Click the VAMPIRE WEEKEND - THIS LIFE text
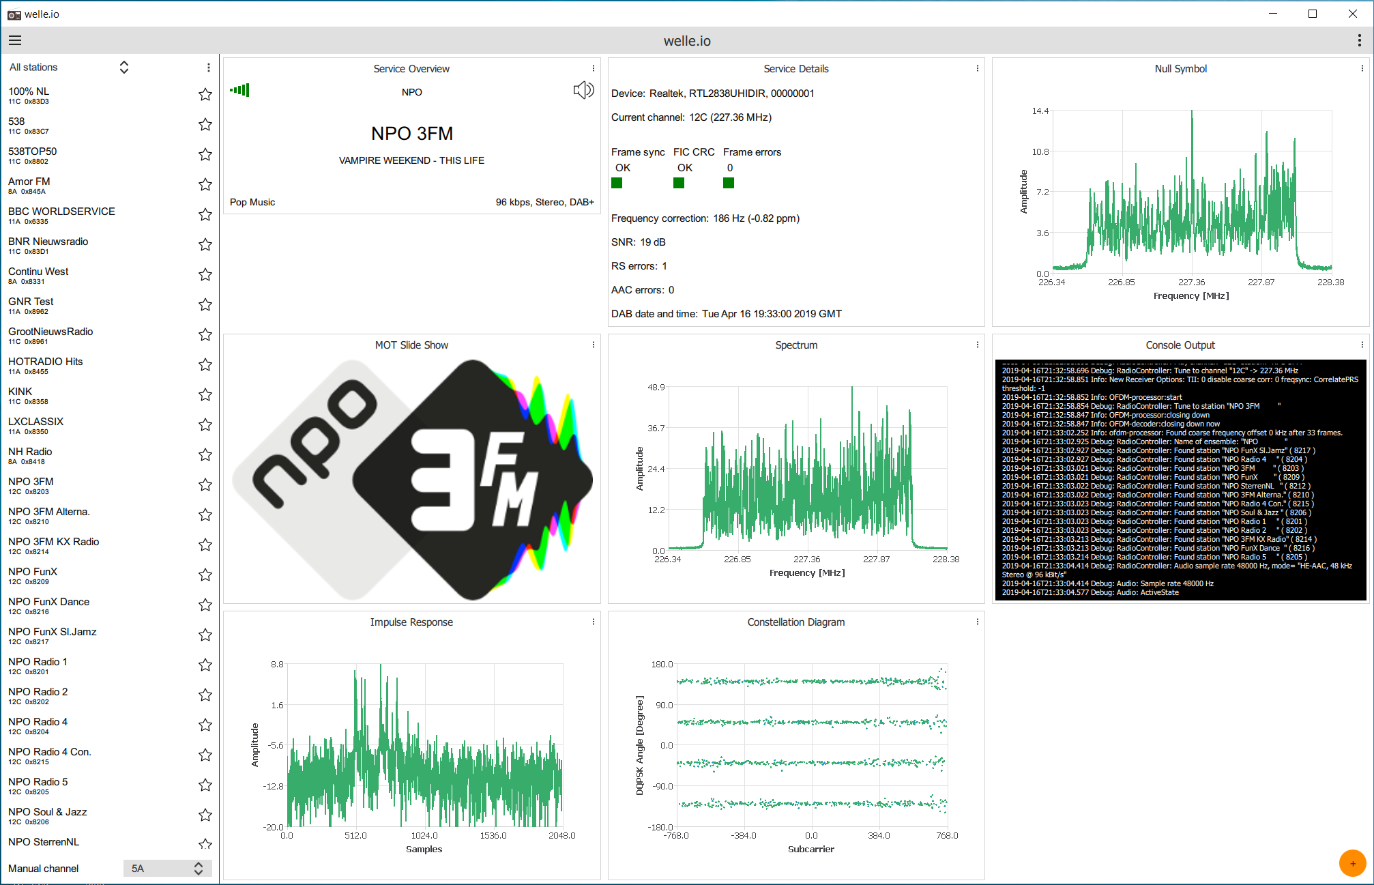This screenshot has width=1374, height=885. coord(411,160)
